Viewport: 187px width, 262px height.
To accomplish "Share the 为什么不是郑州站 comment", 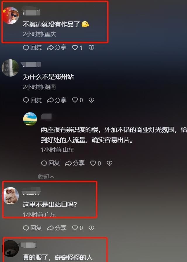I will pos(57,100).
